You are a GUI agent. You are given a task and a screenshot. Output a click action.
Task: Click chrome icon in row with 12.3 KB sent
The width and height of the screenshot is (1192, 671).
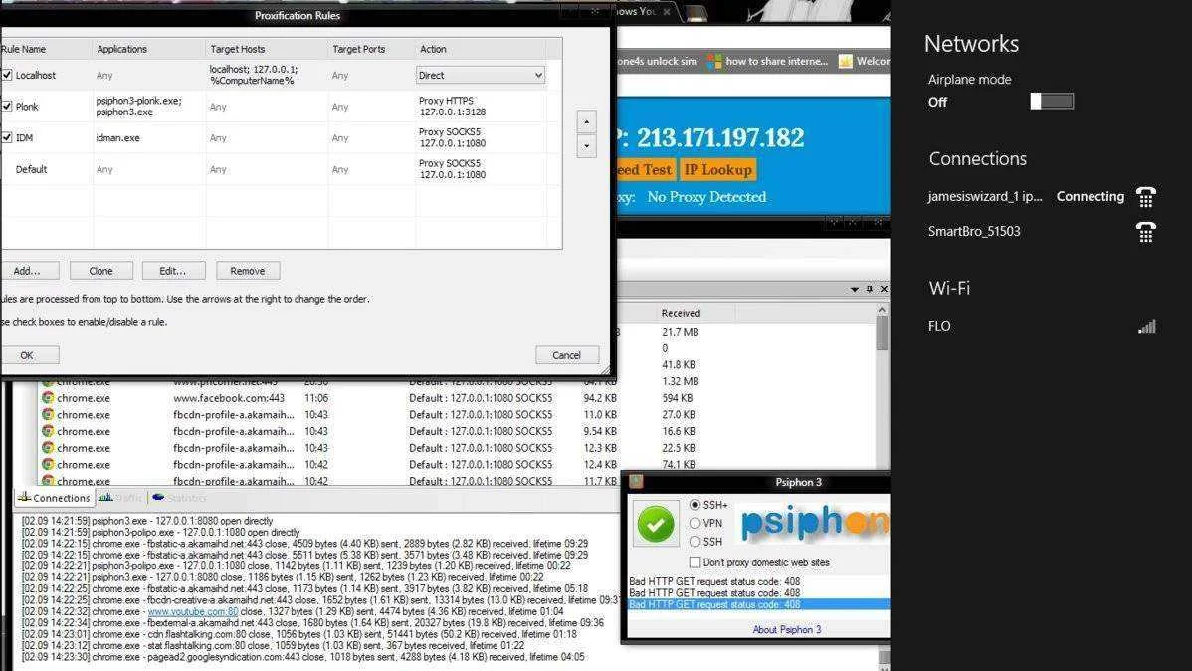pyautogui.click(x=48, y=448)
